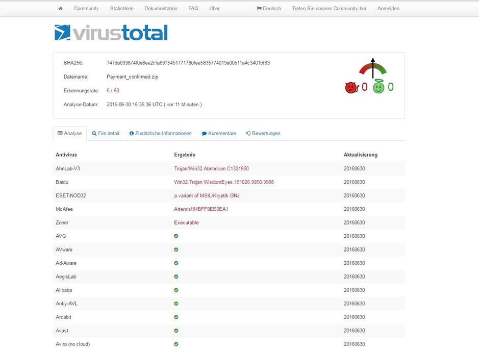Image resolution: width=479 pixels, height=348 pixels.
Task: Click the AVG antivirus name
Action: click(61, 236)
